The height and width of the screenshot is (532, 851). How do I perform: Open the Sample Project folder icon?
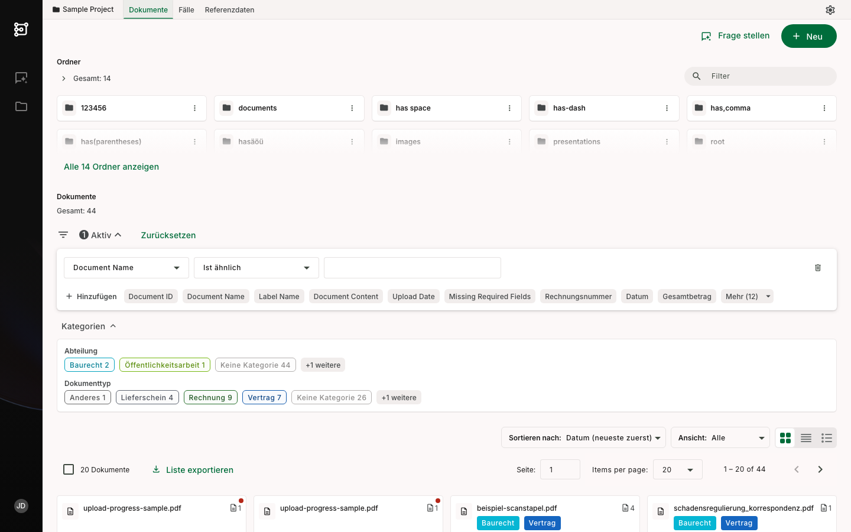tap(56, 9)
